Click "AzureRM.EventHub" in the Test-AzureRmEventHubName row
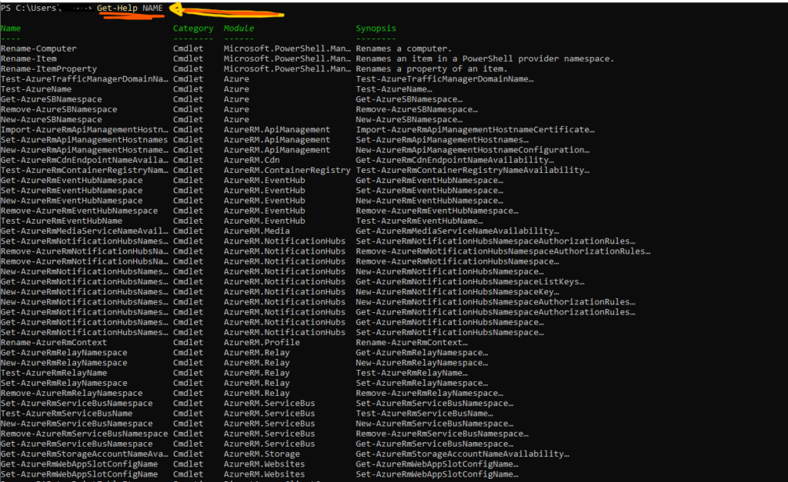Image resolution: width=788 pixels, height=482 pixels. [265, 221]
